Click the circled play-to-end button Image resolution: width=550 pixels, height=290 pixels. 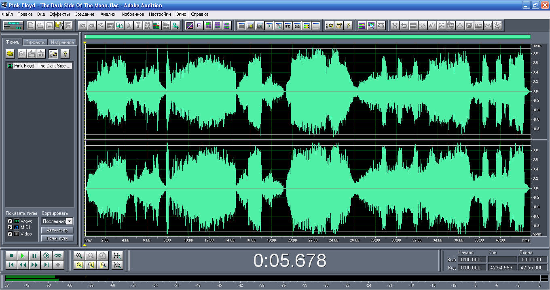47,255
